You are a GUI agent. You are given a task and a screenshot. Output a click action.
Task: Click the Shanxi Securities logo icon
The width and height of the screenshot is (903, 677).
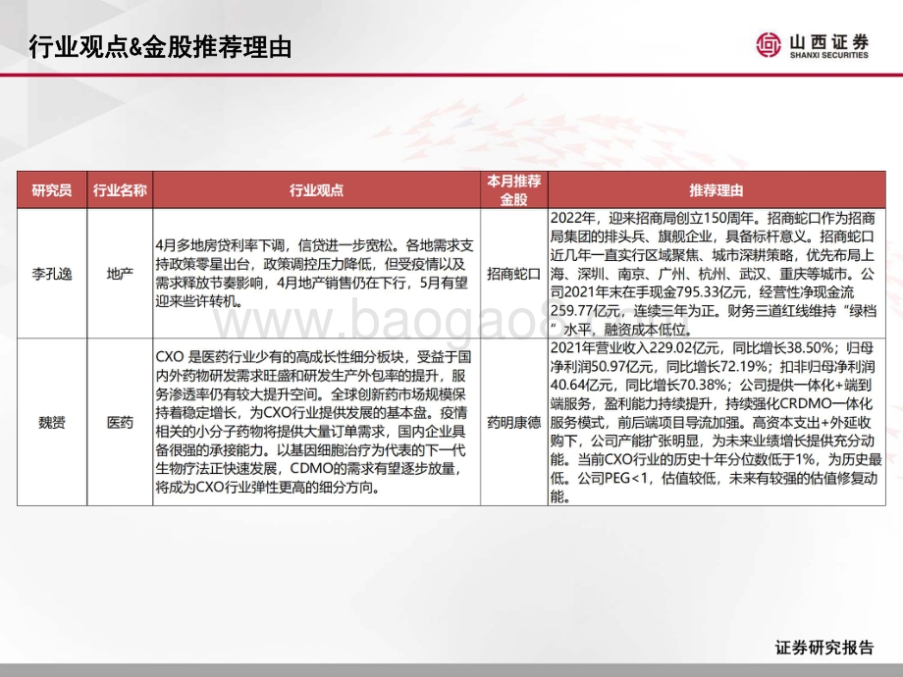(x=769, y=45)
